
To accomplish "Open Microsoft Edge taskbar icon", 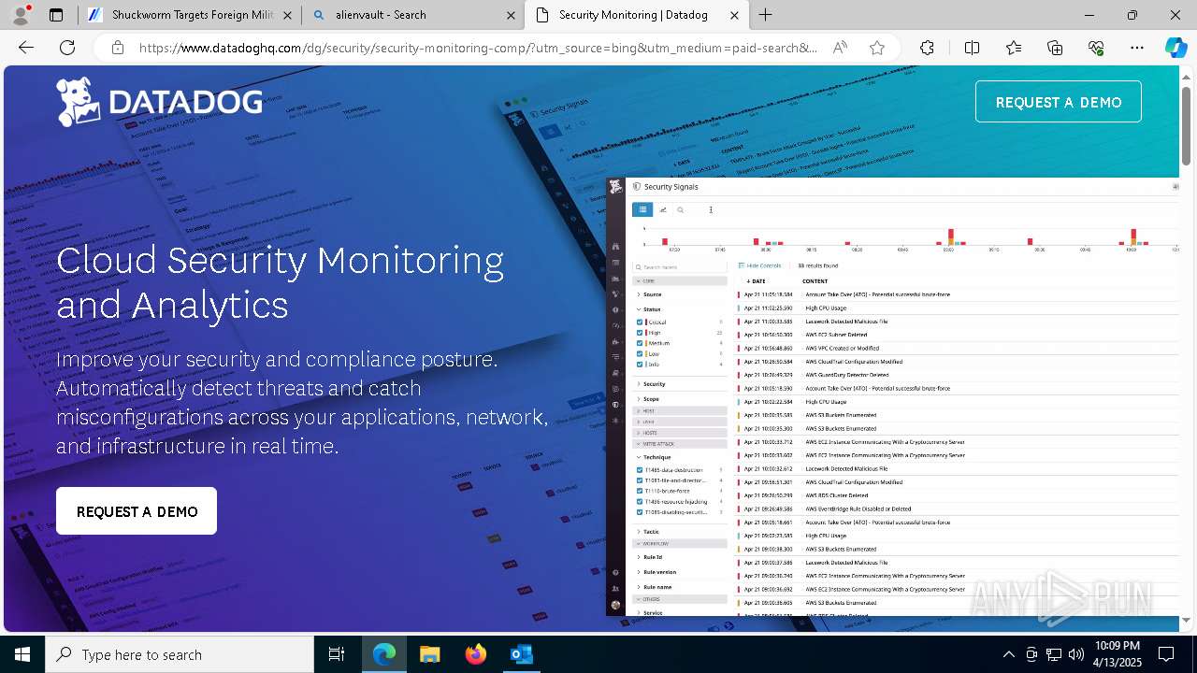I will [384, 654].
